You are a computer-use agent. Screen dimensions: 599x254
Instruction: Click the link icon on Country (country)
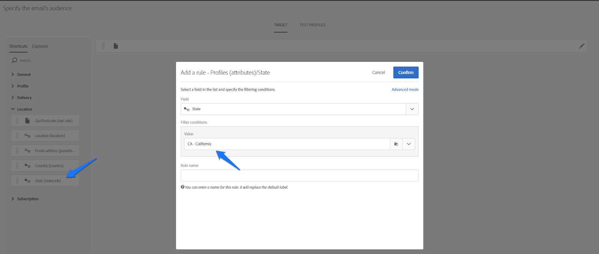(27, 166)
